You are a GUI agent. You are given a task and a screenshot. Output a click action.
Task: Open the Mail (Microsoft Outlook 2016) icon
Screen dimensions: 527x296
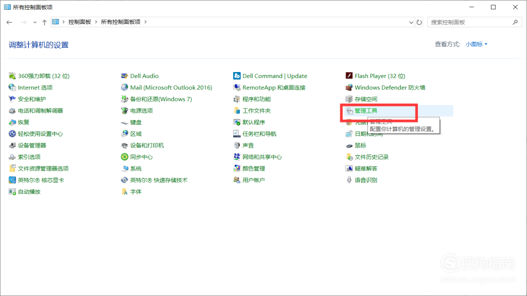point(124,88)
